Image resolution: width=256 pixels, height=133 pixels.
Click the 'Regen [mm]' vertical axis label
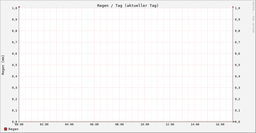[x=3, y=65]
